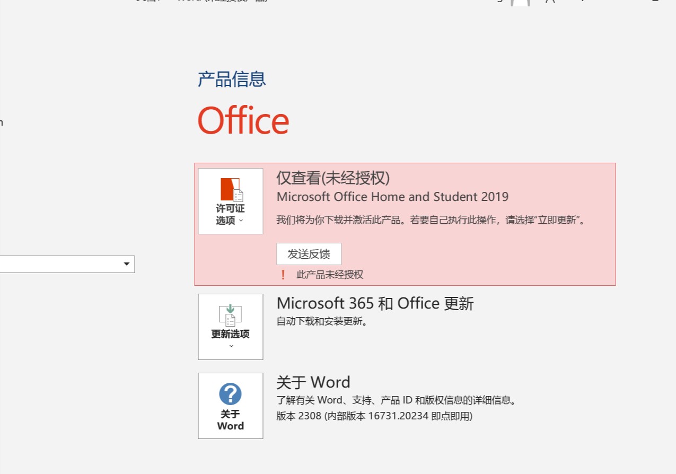
Task: Click the 仅查看(未经授权) heading
Action: point(333,178)
